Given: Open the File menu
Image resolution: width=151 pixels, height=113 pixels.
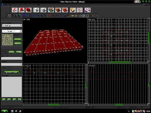Looking at the screenshot, I should coord(6,5).
